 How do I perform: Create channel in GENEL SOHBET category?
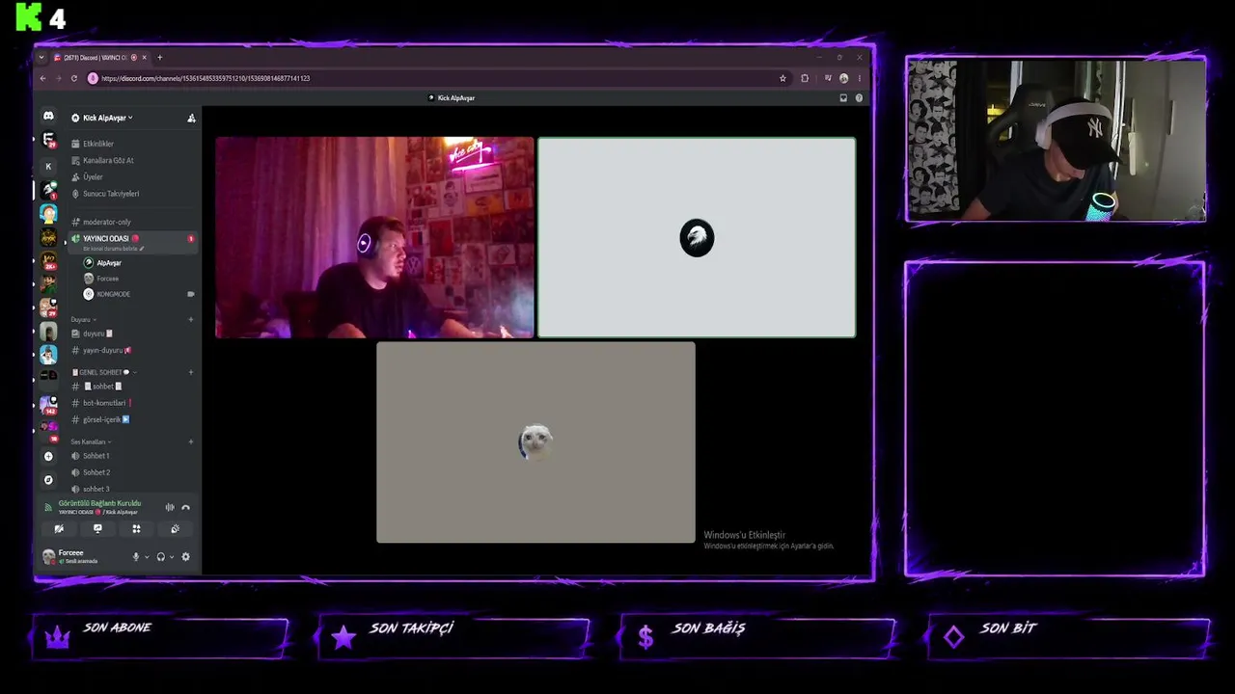click(191, 372)
